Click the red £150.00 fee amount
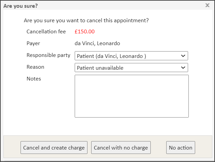The width and height of the screenshot is (215, 162). 84,32
